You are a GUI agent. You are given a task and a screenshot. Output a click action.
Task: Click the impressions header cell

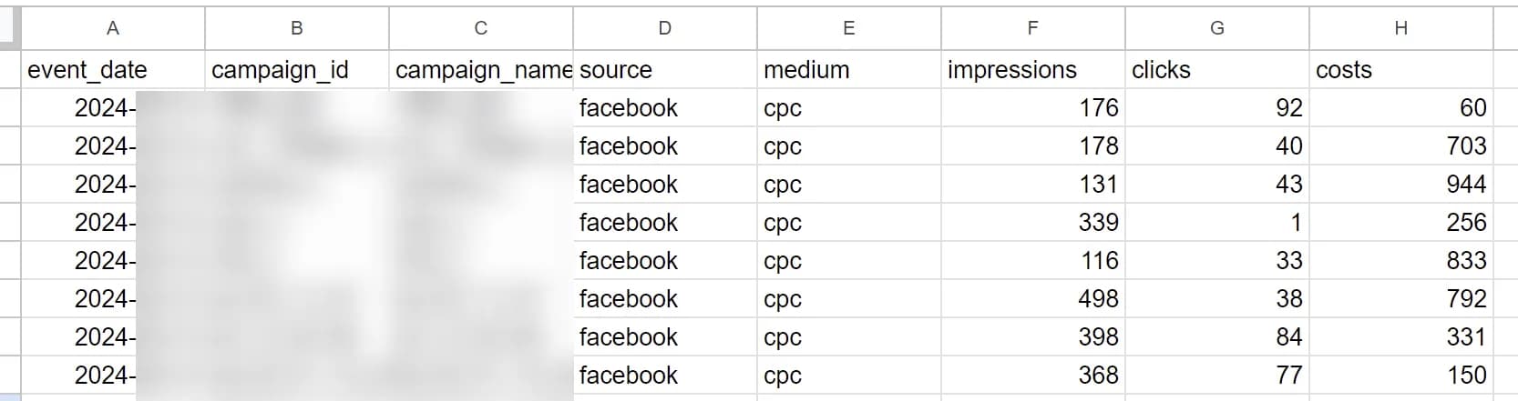[1032, 70]
